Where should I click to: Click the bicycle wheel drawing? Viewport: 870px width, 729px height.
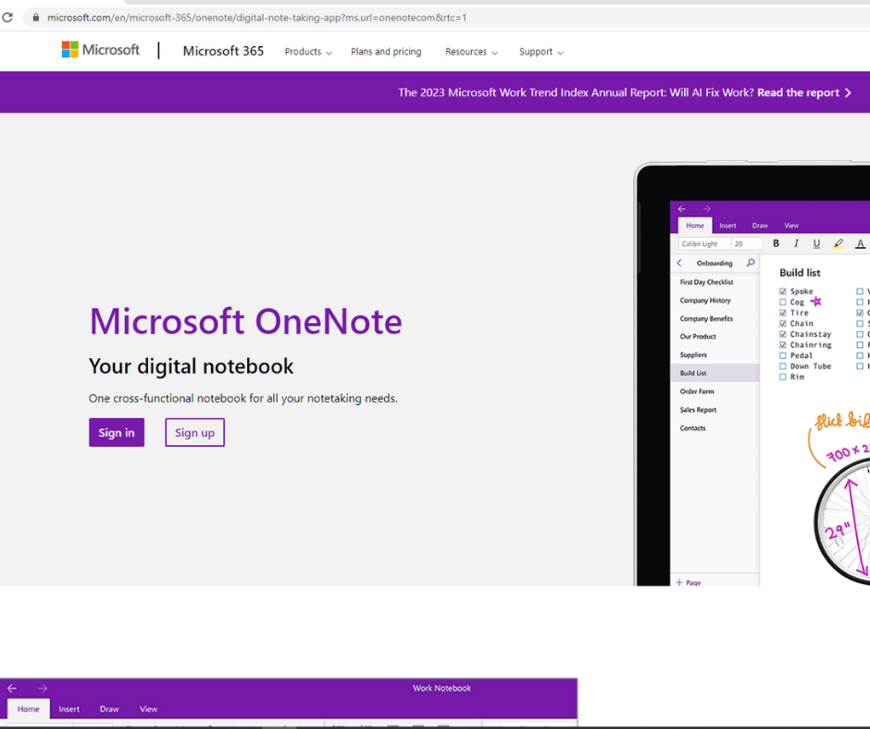(842, 521)
